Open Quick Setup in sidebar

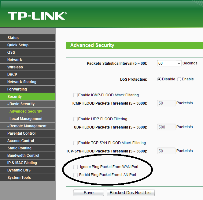tap(28, 45)
